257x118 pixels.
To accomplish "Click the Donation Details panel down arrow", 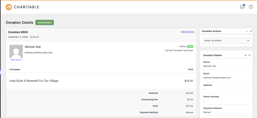I will click(250, 55).
